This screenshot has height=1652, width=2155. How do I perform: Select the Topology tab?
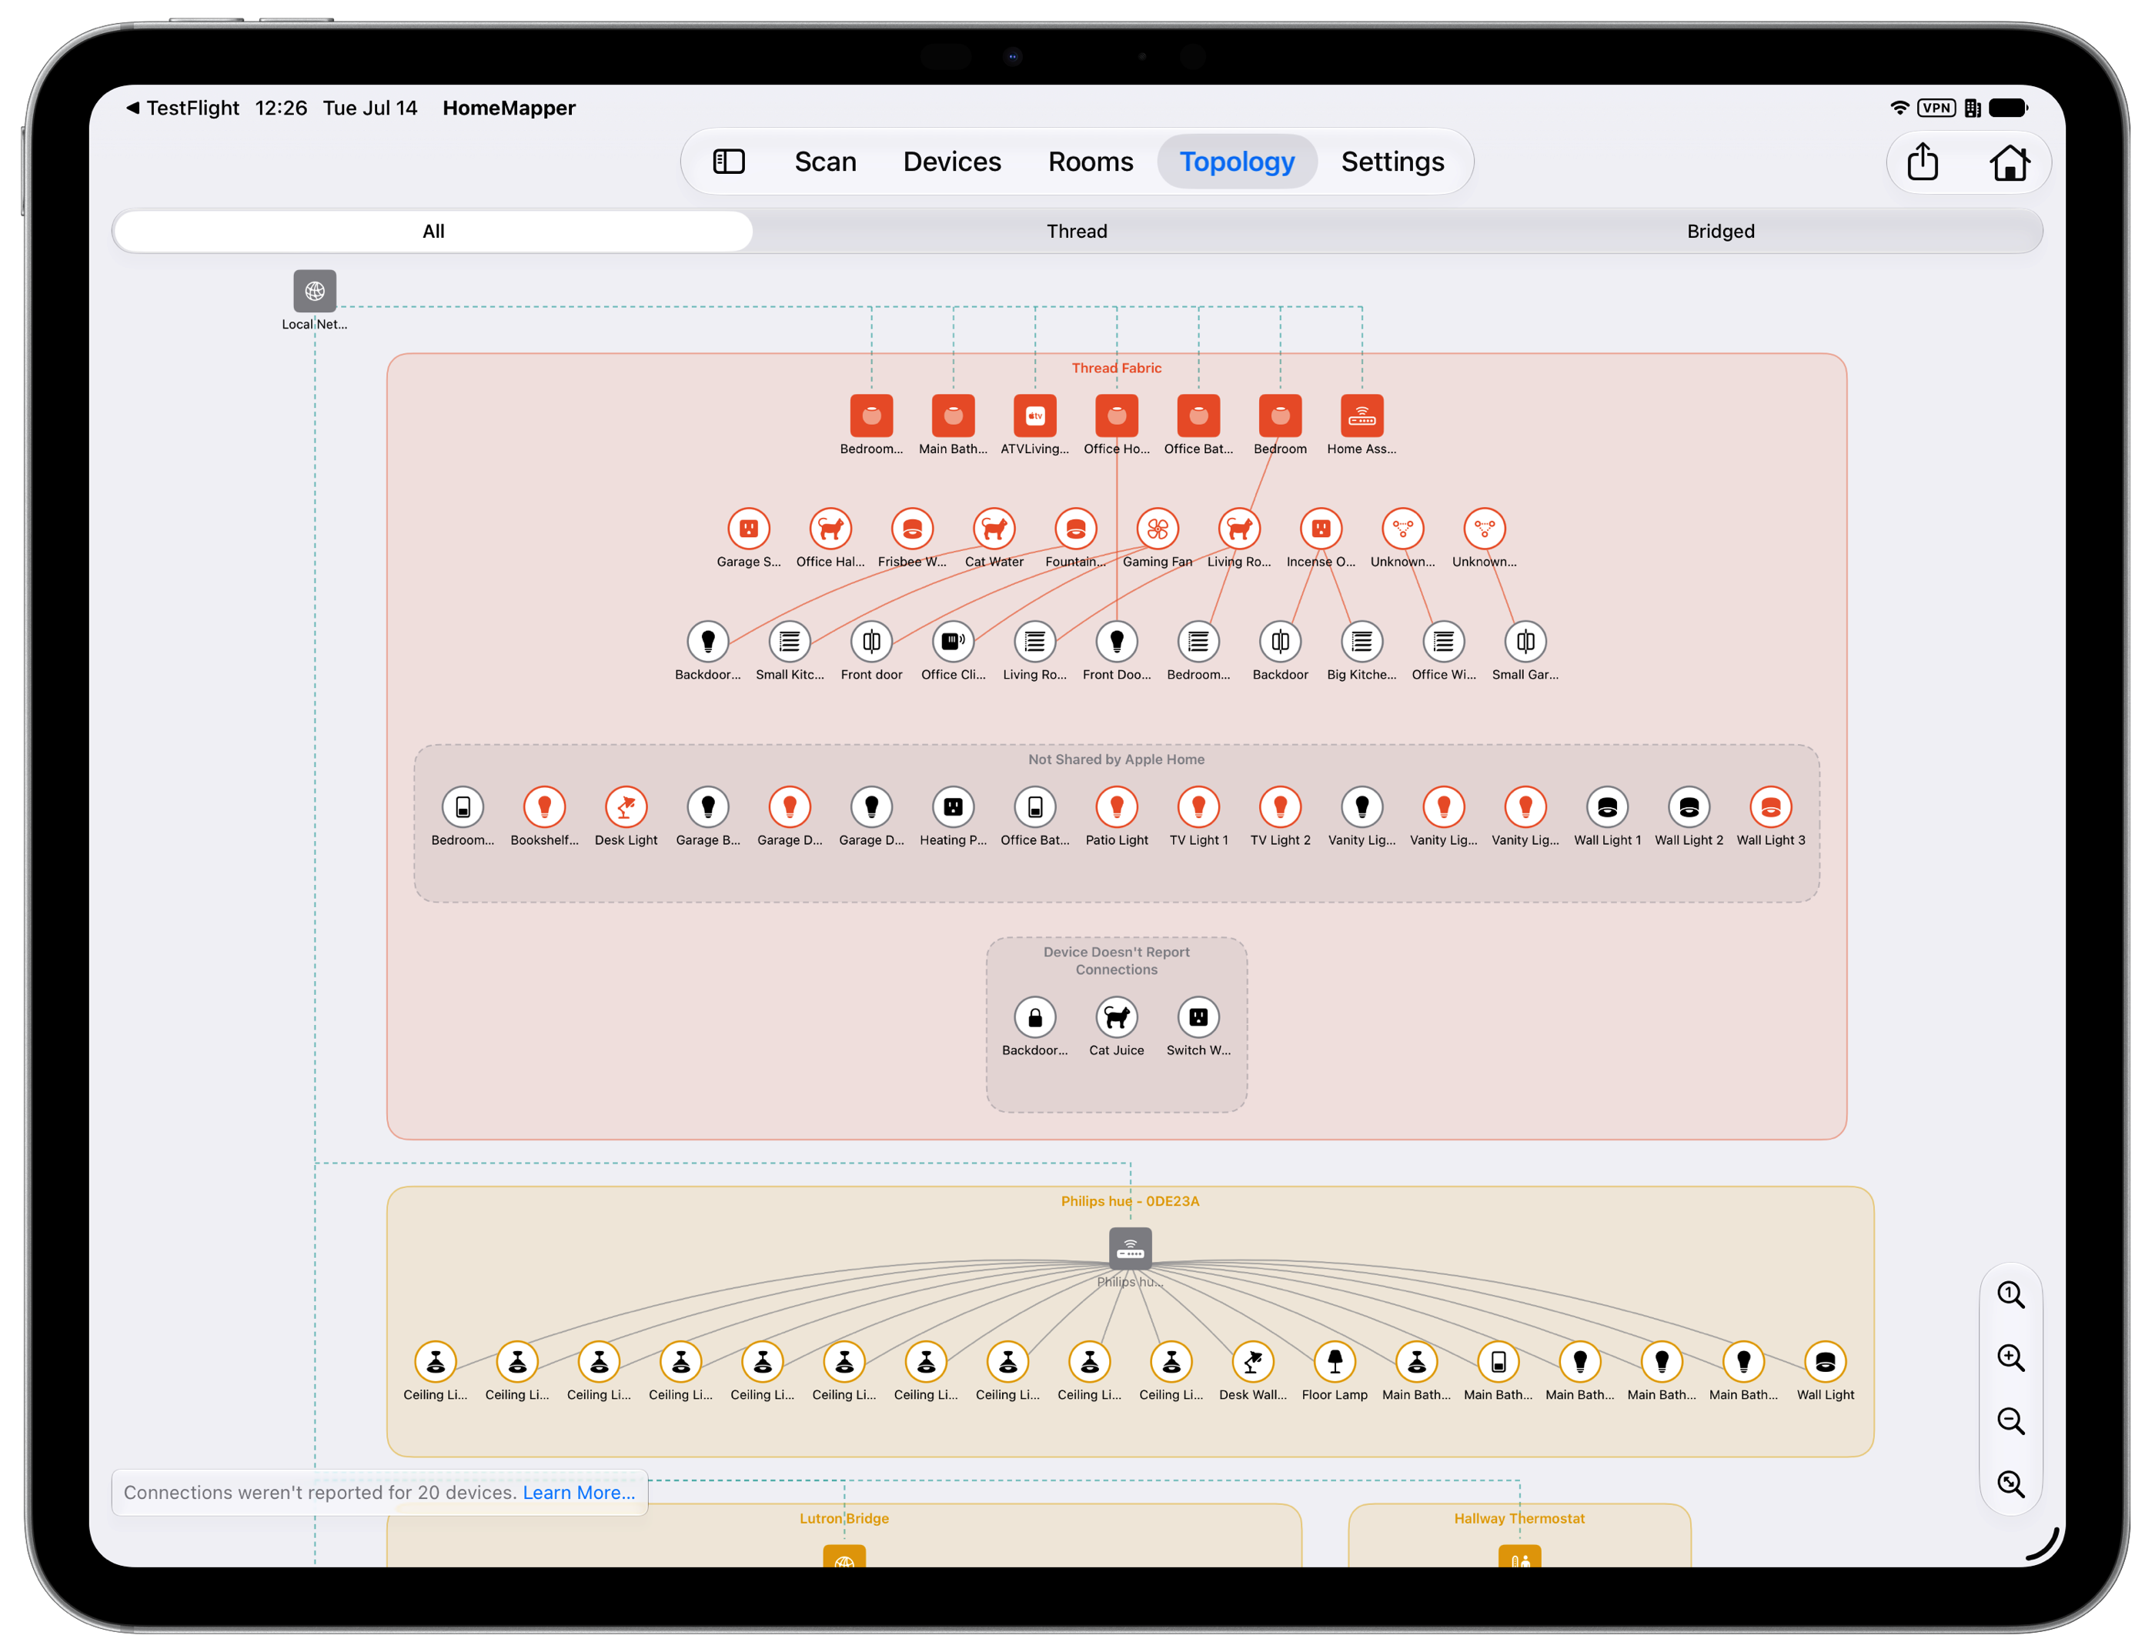point(1236,162)
